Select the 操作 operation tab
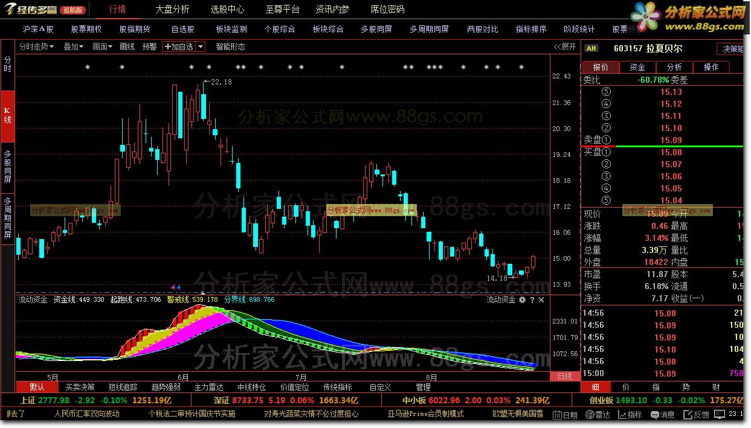This screenshot has height=428, width=751. pos(711,67)
